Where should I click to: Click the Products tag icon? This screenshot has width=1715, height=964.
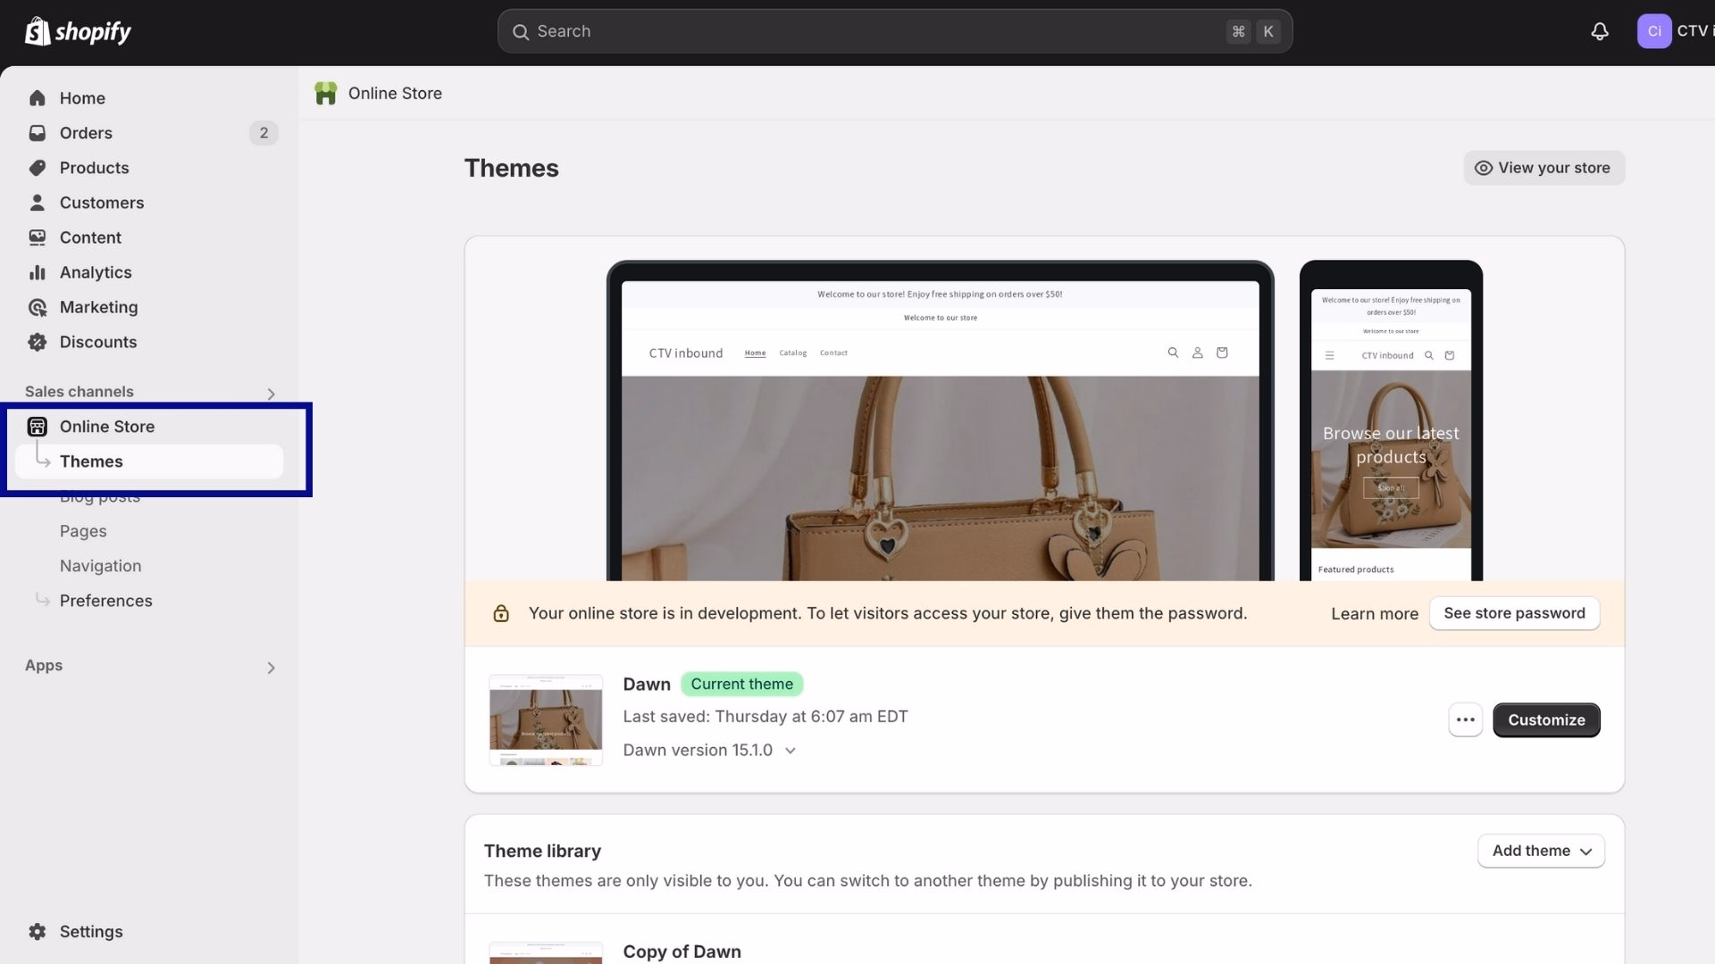pos(37,168)
